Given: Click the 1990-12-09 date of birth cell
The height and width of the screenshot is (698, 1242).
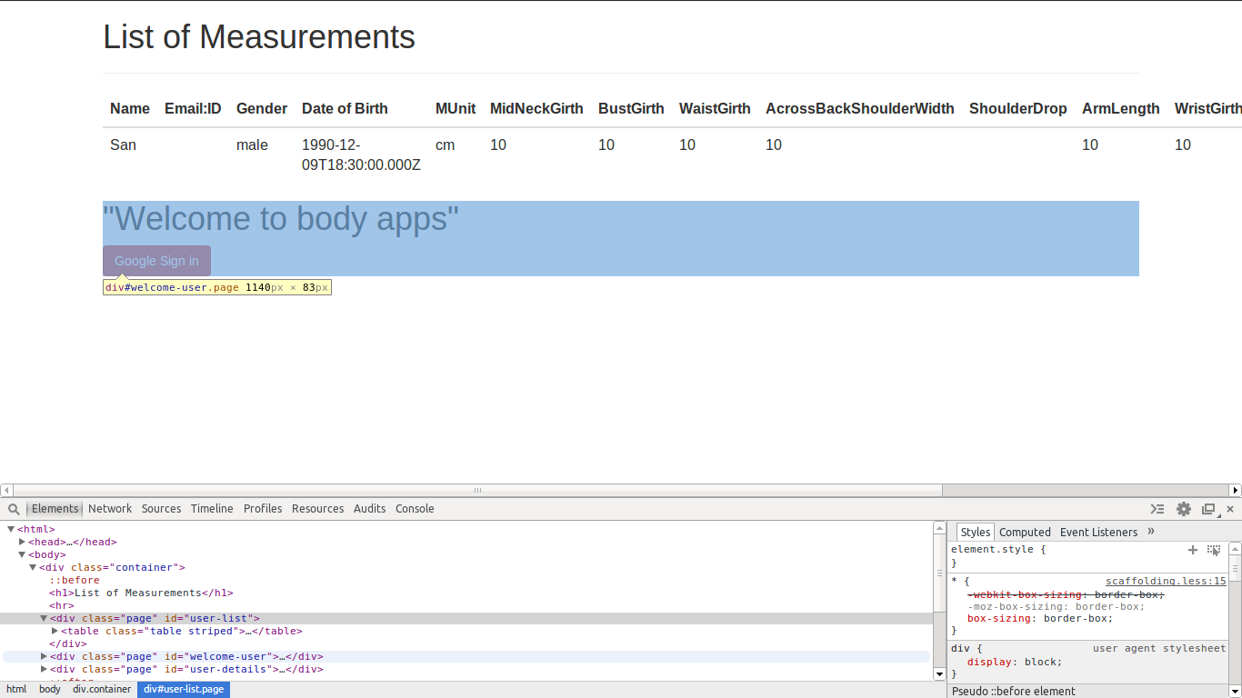Looking at the screenshot, I should (361, 155).
